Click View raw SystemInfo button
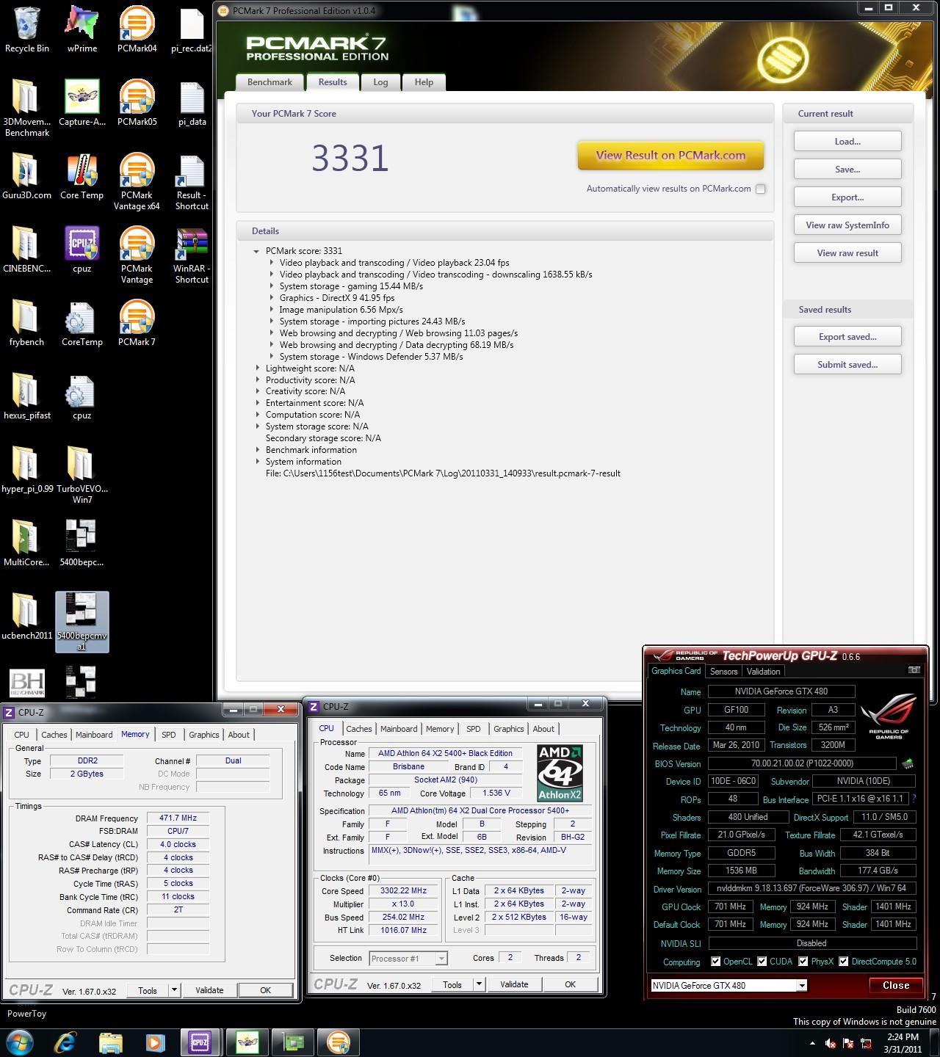Screen dimensions: 940x1057 click(x=847, y=225)
